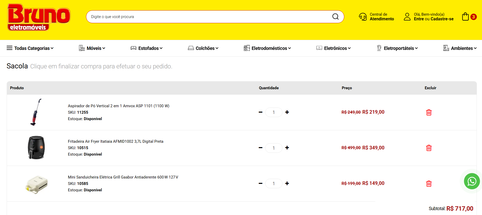Delete Mini Sanduicheira with trash icon
This screenshot has height=215, width=482.
pyautogui.click(x=429, y=184)
